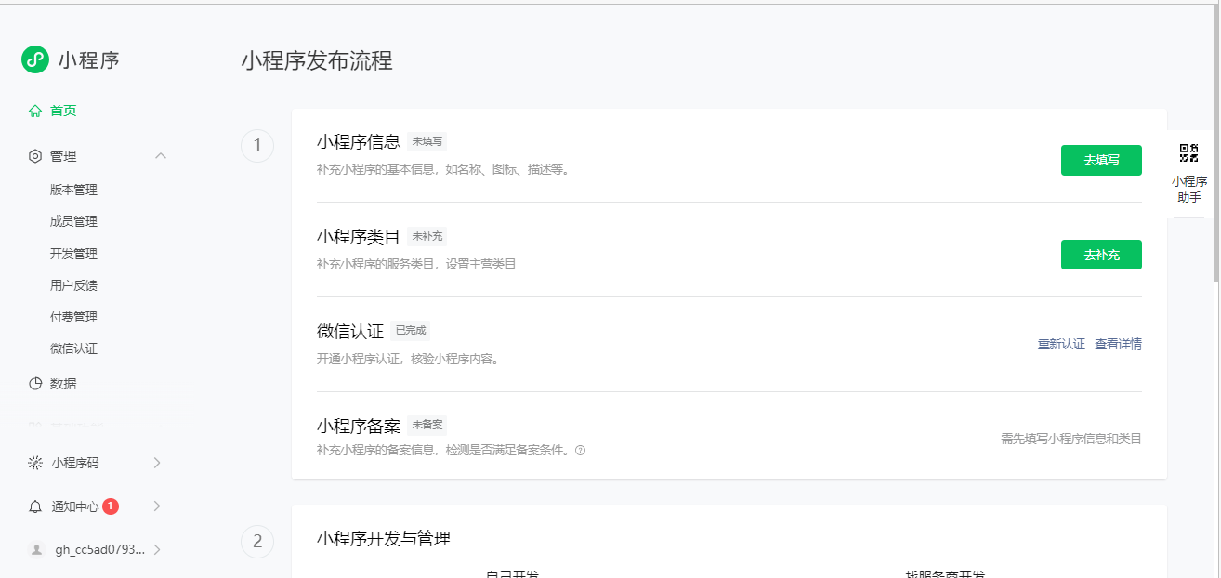Open 付费管理 in the sidebar
The image size is (1221, 578).
click(73, 317)
